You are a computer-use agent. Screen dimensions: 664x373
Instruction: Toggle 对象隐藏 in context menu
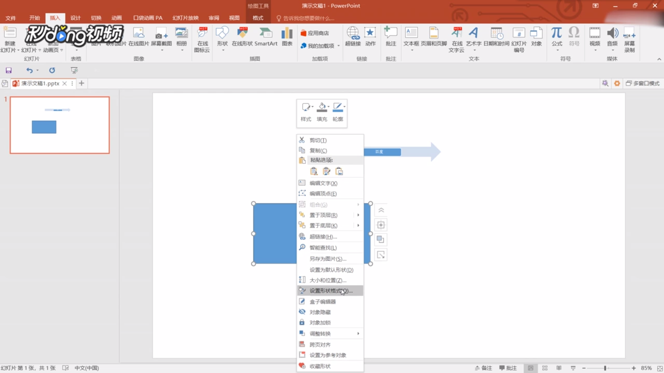[320, 312]
